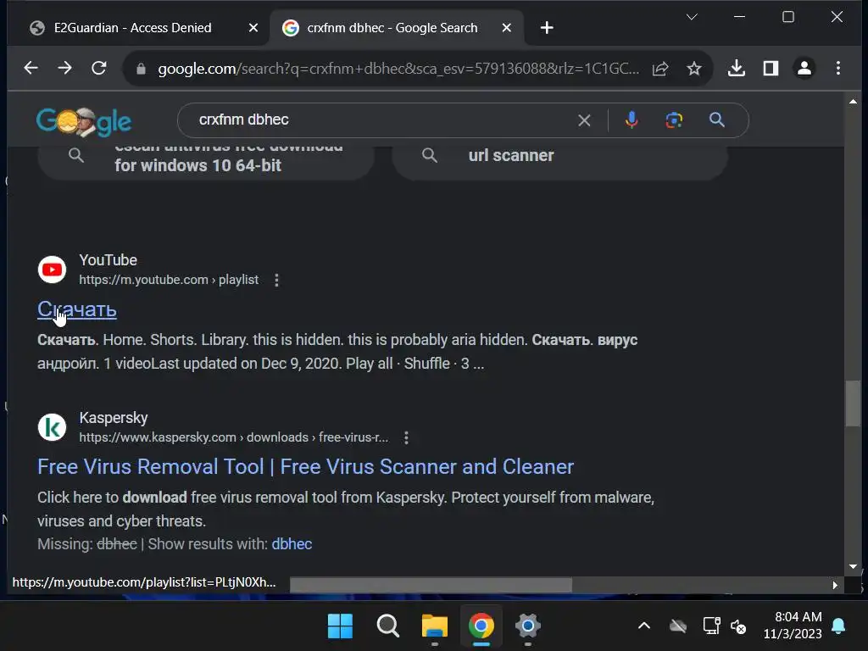Close the crxfnm dbhec Google Search tab

[x=507, y=28]
